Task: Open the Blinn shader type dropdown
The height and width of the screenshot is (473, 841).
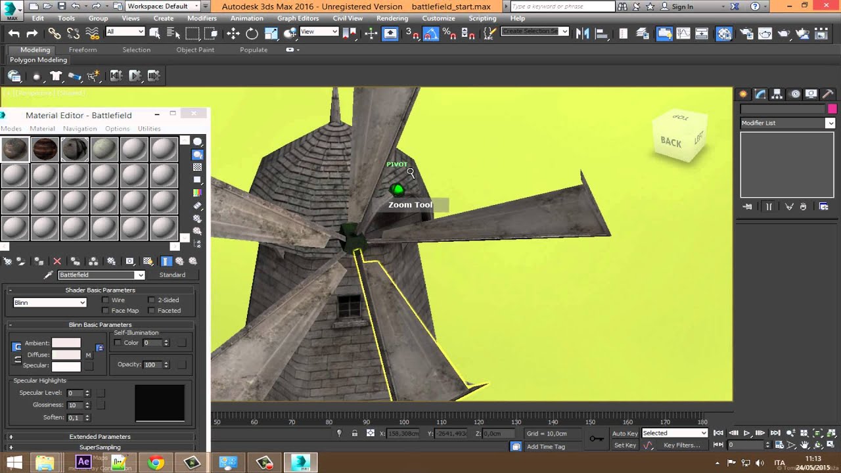Action: click(x=50, y=303)
